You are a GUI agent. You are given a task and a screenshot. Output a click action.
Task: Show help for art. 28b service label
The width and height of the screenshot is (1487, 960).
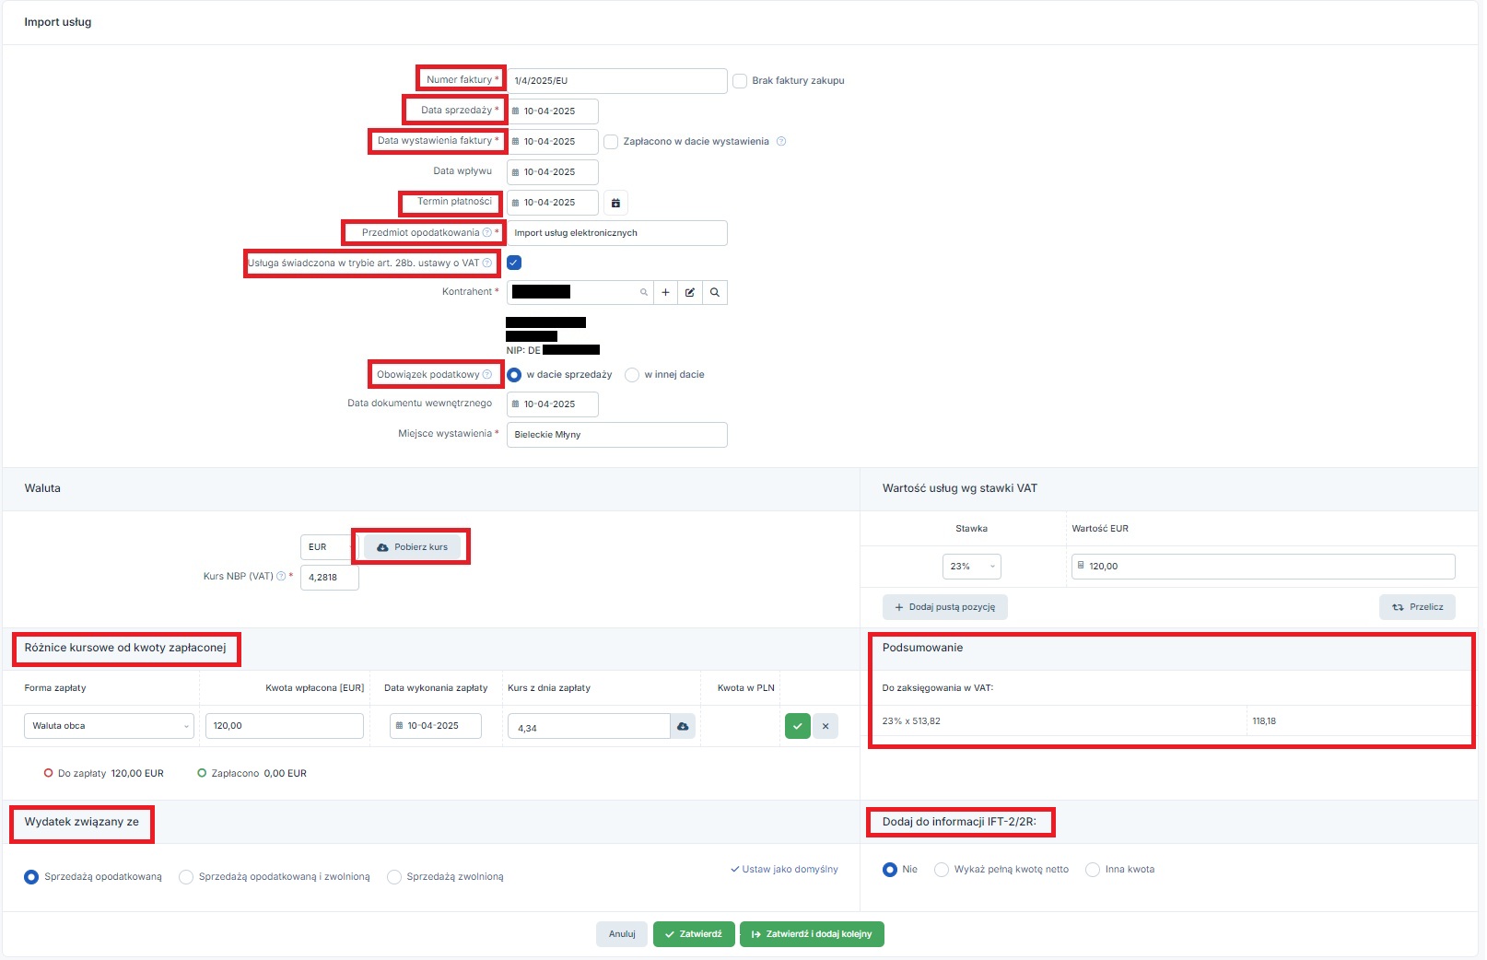click(487, 263)
